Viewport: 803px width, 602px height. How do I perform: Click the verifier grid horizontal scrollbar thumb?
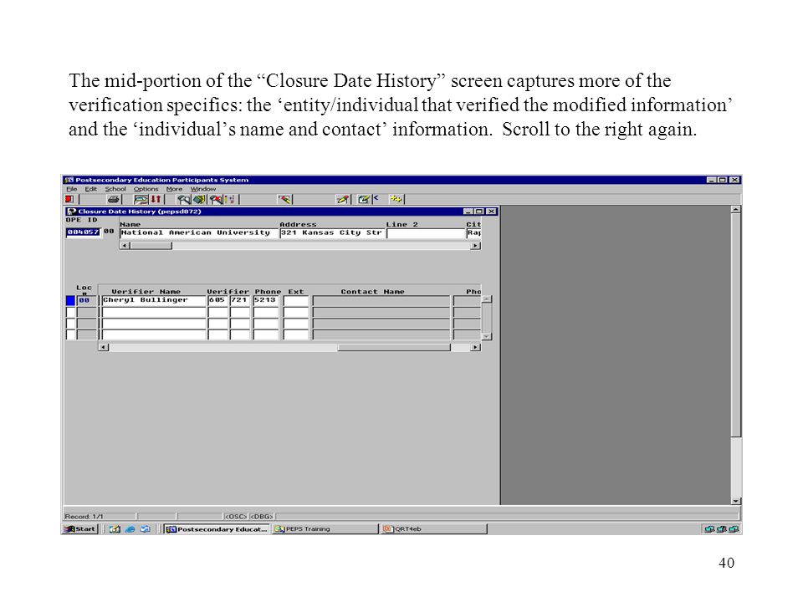click(394, 347)
